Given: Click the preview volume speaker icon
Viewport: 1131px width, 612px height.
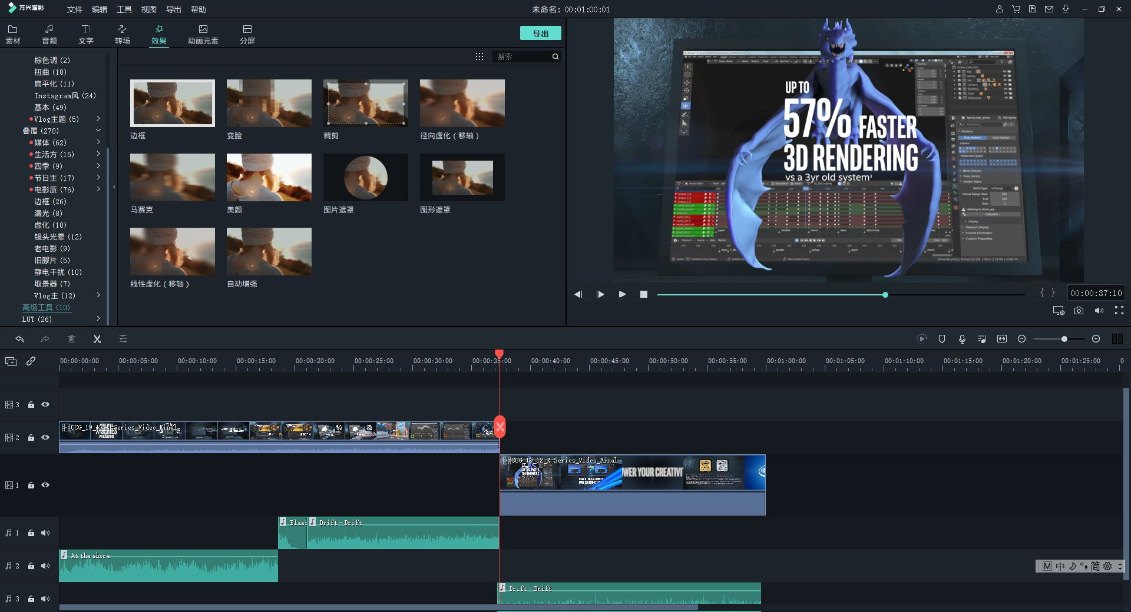Looking at the screenshot, I should [x=1099, y=311].
